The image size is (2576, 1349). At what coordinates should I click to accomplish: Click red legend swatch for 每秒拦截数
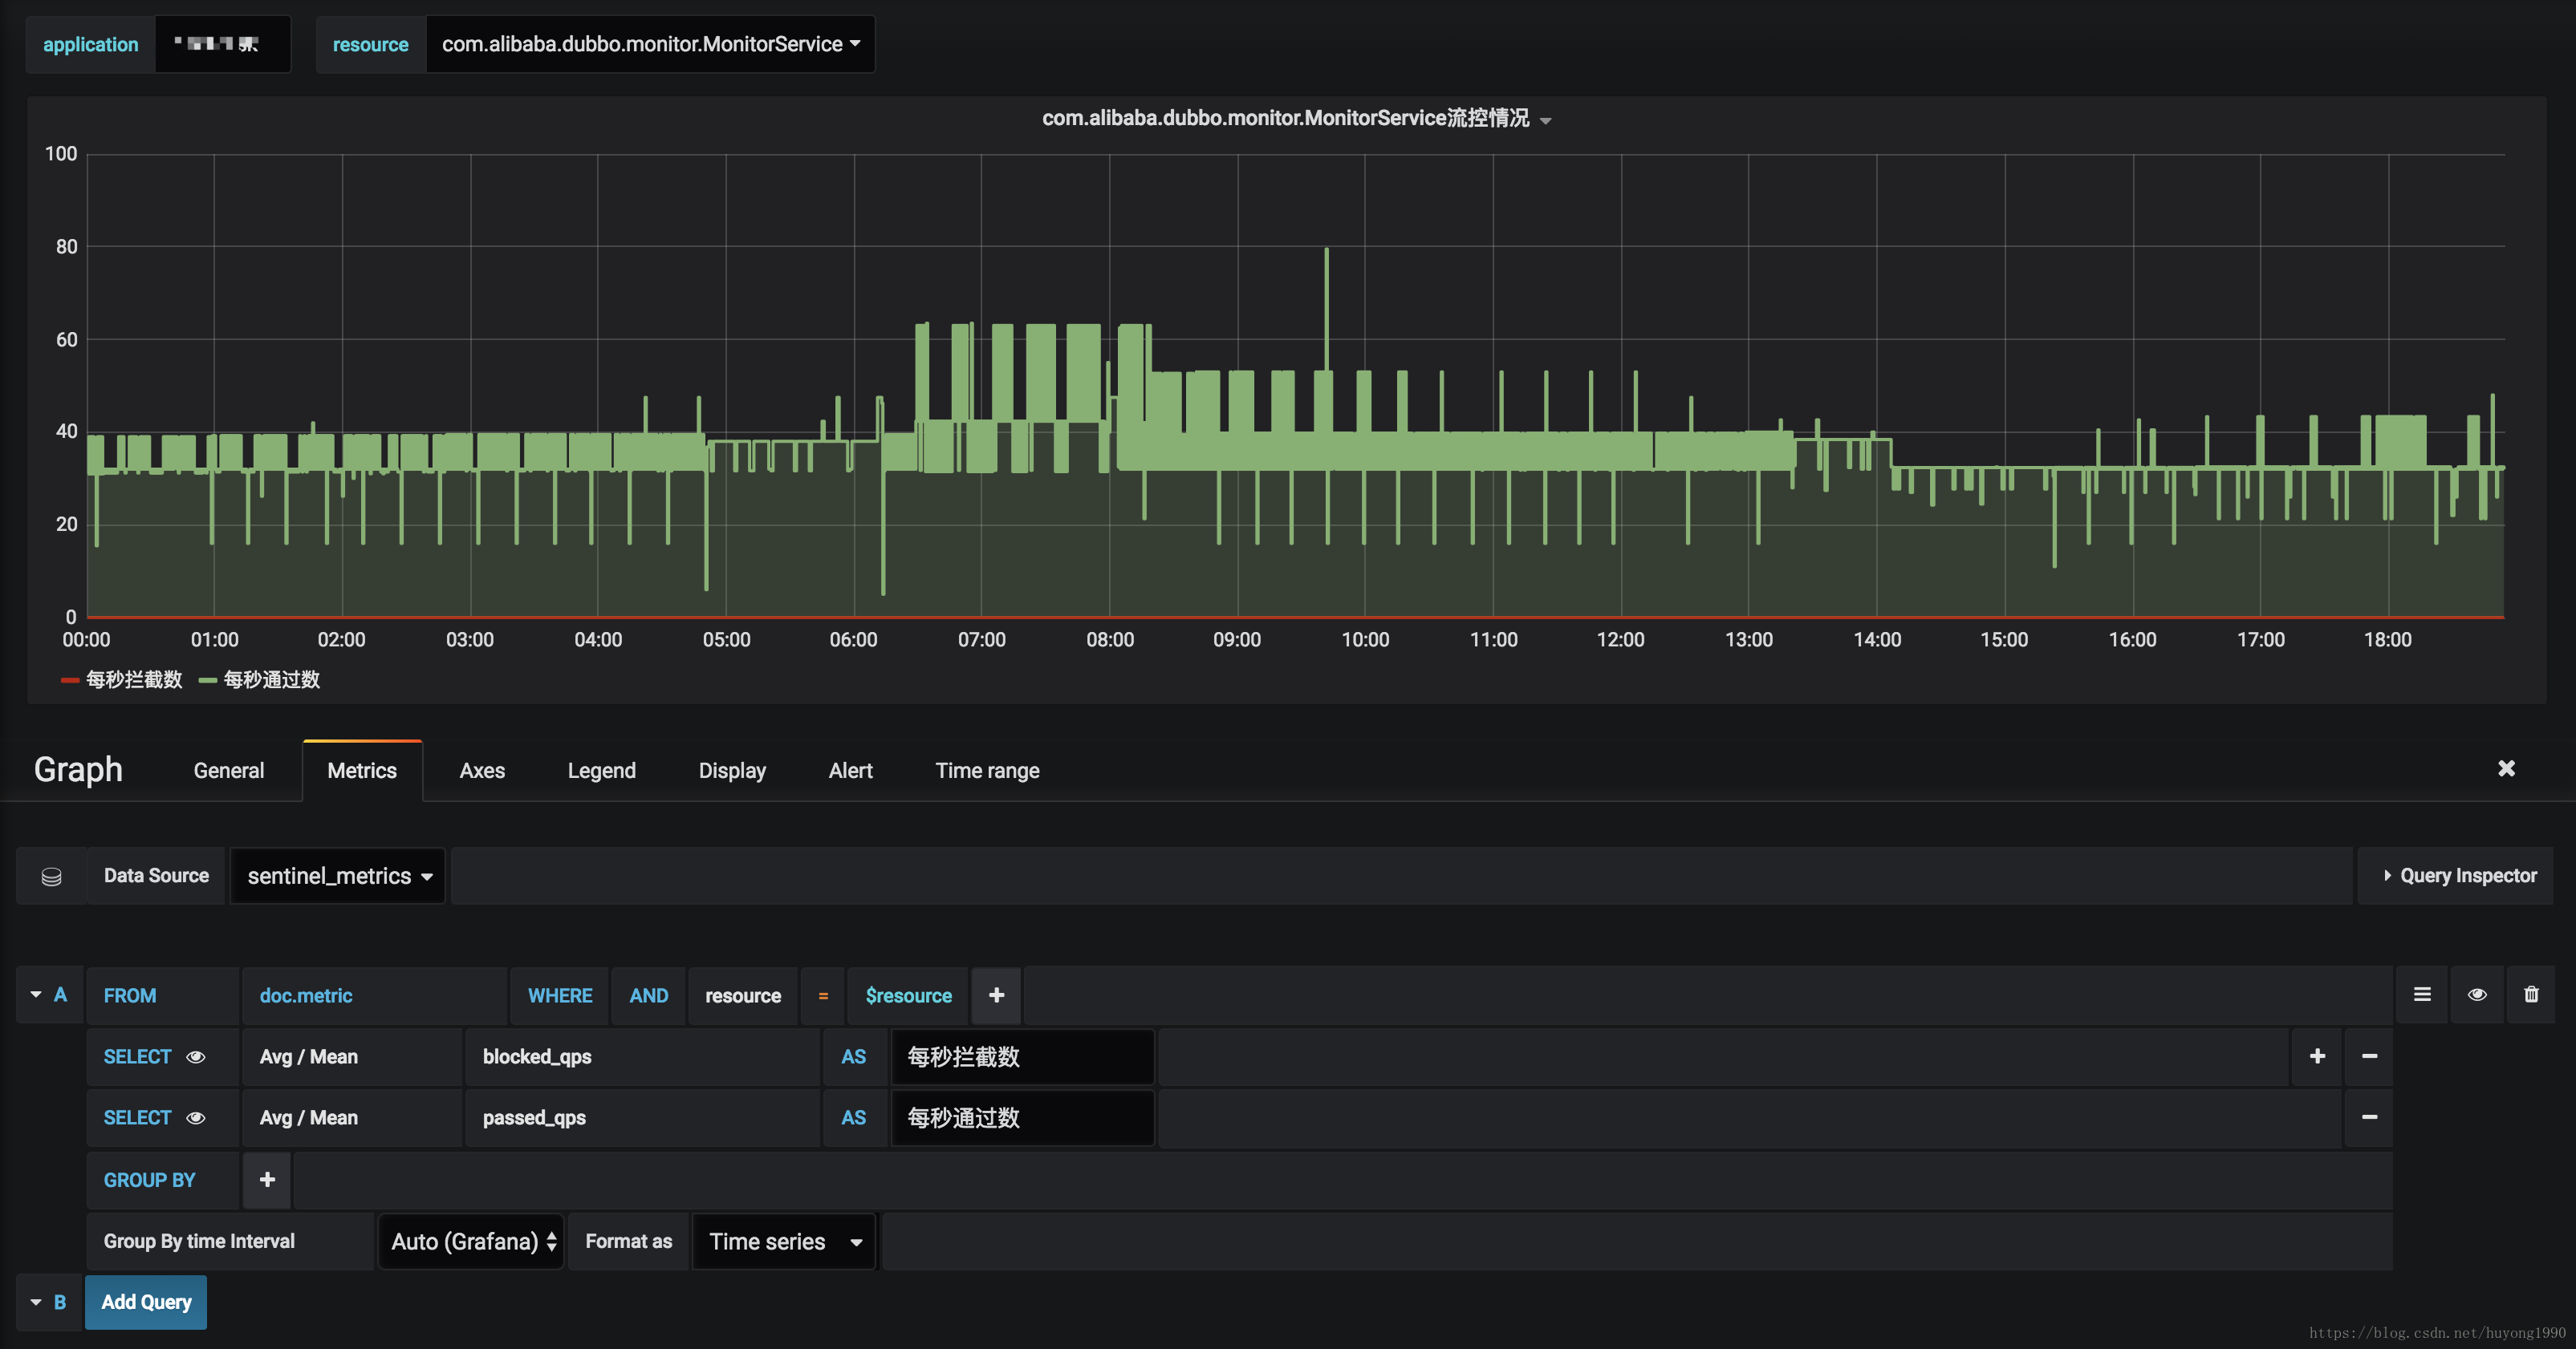(x=69, y=680)
